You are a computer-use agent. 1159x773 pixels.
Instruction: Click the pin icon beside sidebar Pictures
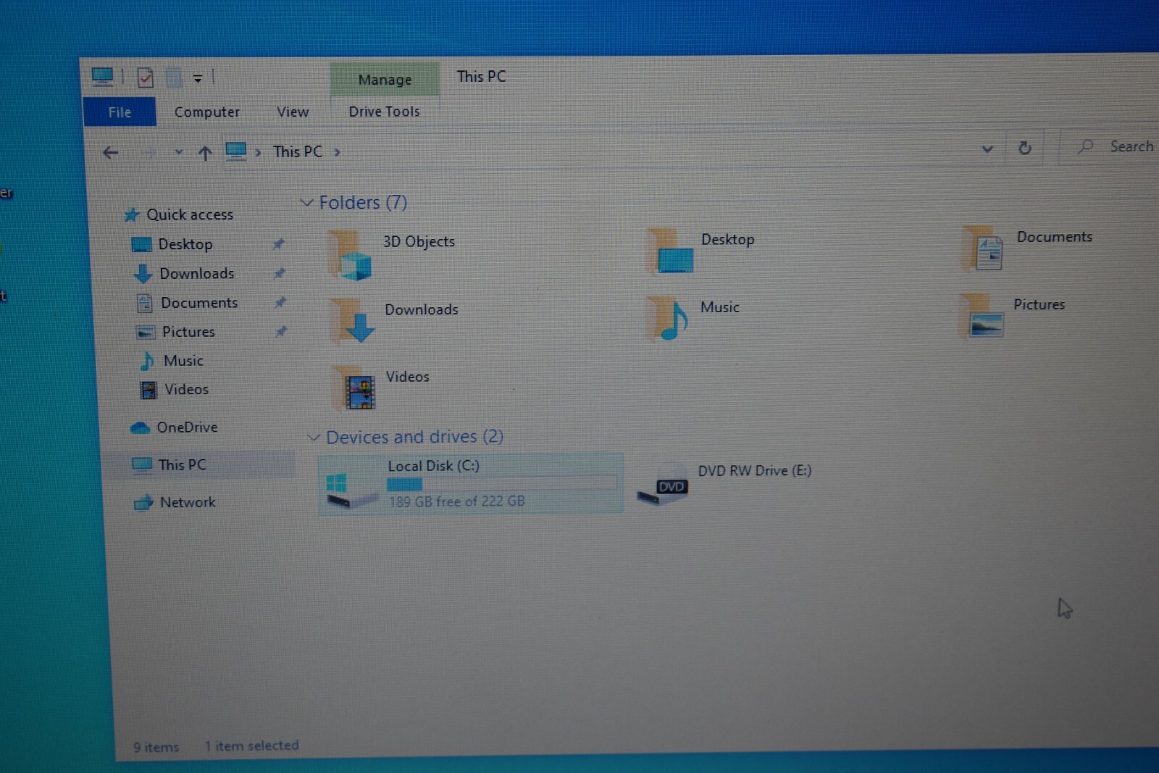point(281,331)
